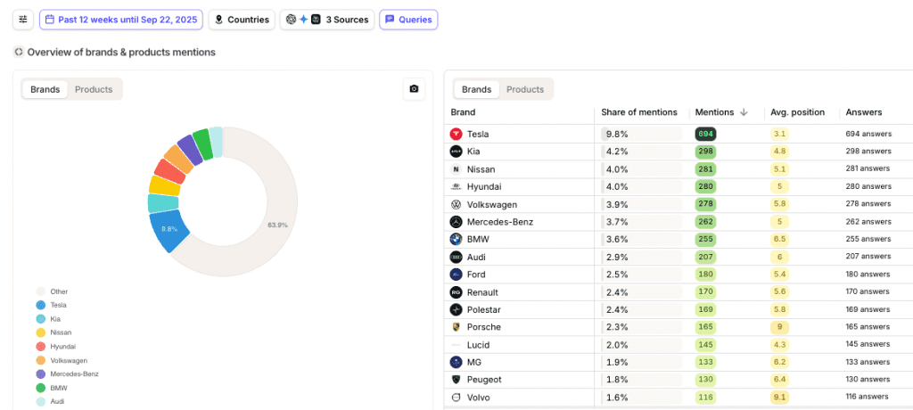Toggle the Tesla legend swatch

click(40, 305)
